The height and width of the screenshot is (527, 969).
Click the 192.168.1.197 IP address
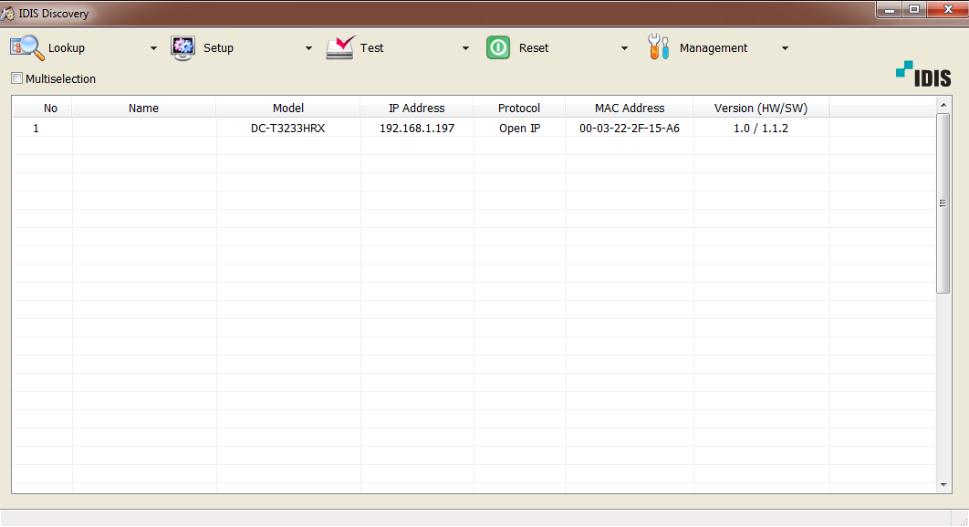tap(416, 128)
